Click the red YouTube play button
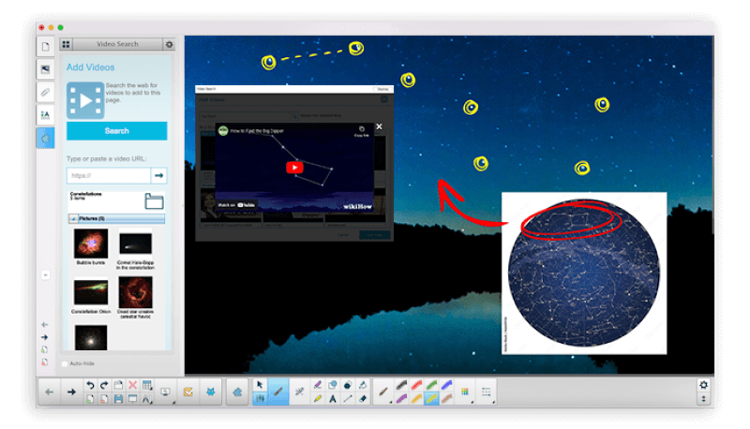The height and width of the screenshot is (429, 750). [x=294, y=168]
